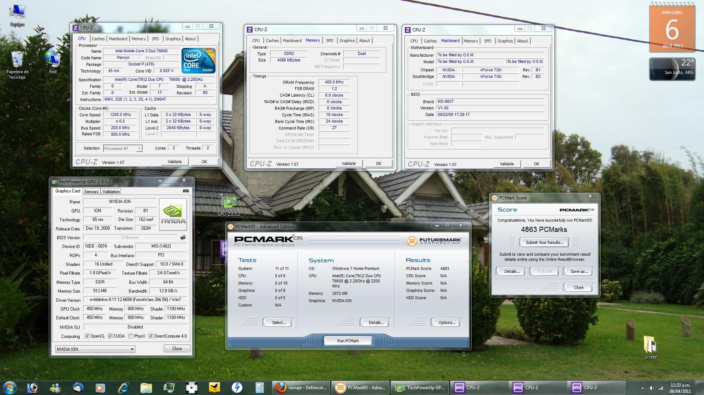Open the volume control in system tray
The width and height of the screenshot is (704, 395).
651,388
